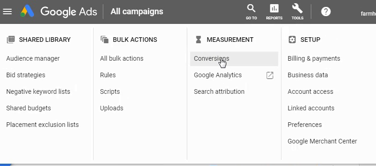Go to Scripts under Bulk Actions

110,92
